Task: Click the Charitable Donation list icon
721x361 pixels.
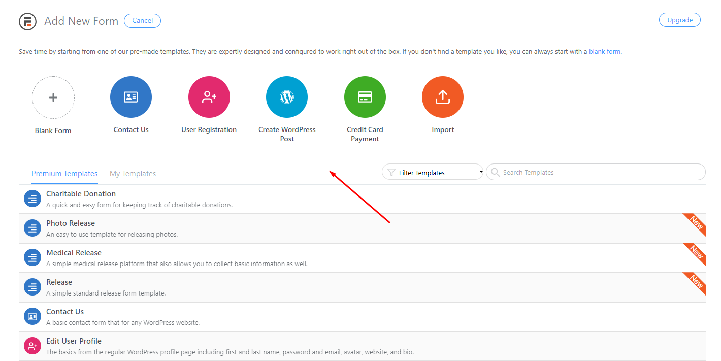Action: 32,199
